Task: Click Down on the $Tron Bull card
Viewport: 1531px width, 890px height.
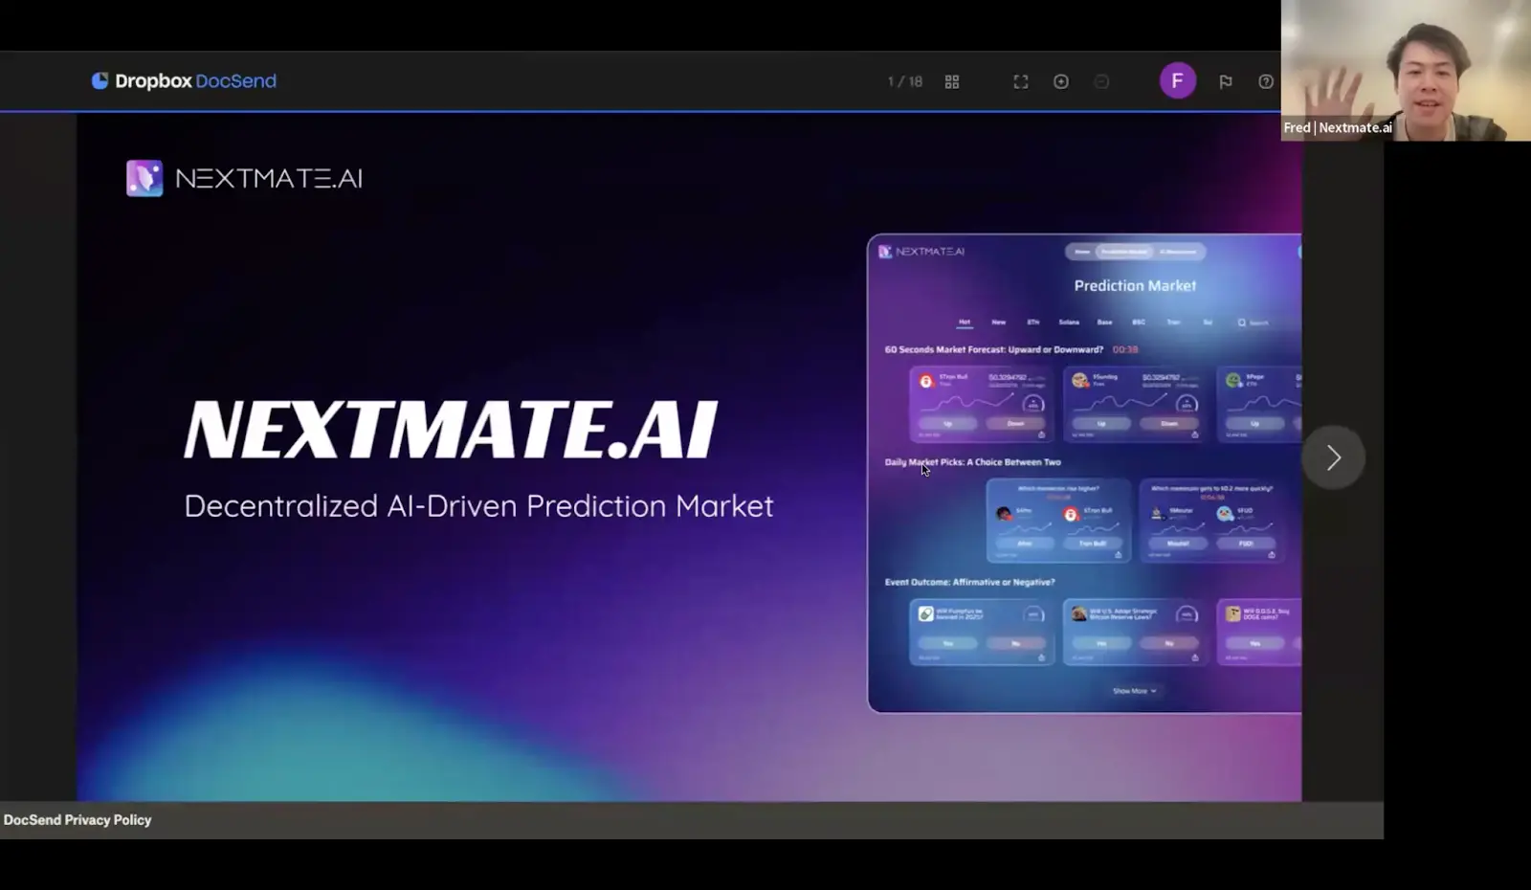Action: (1015, 423)
